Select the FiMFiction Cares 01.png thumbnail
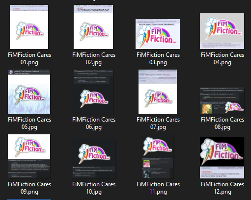The image size is (251, 200). 29,27
